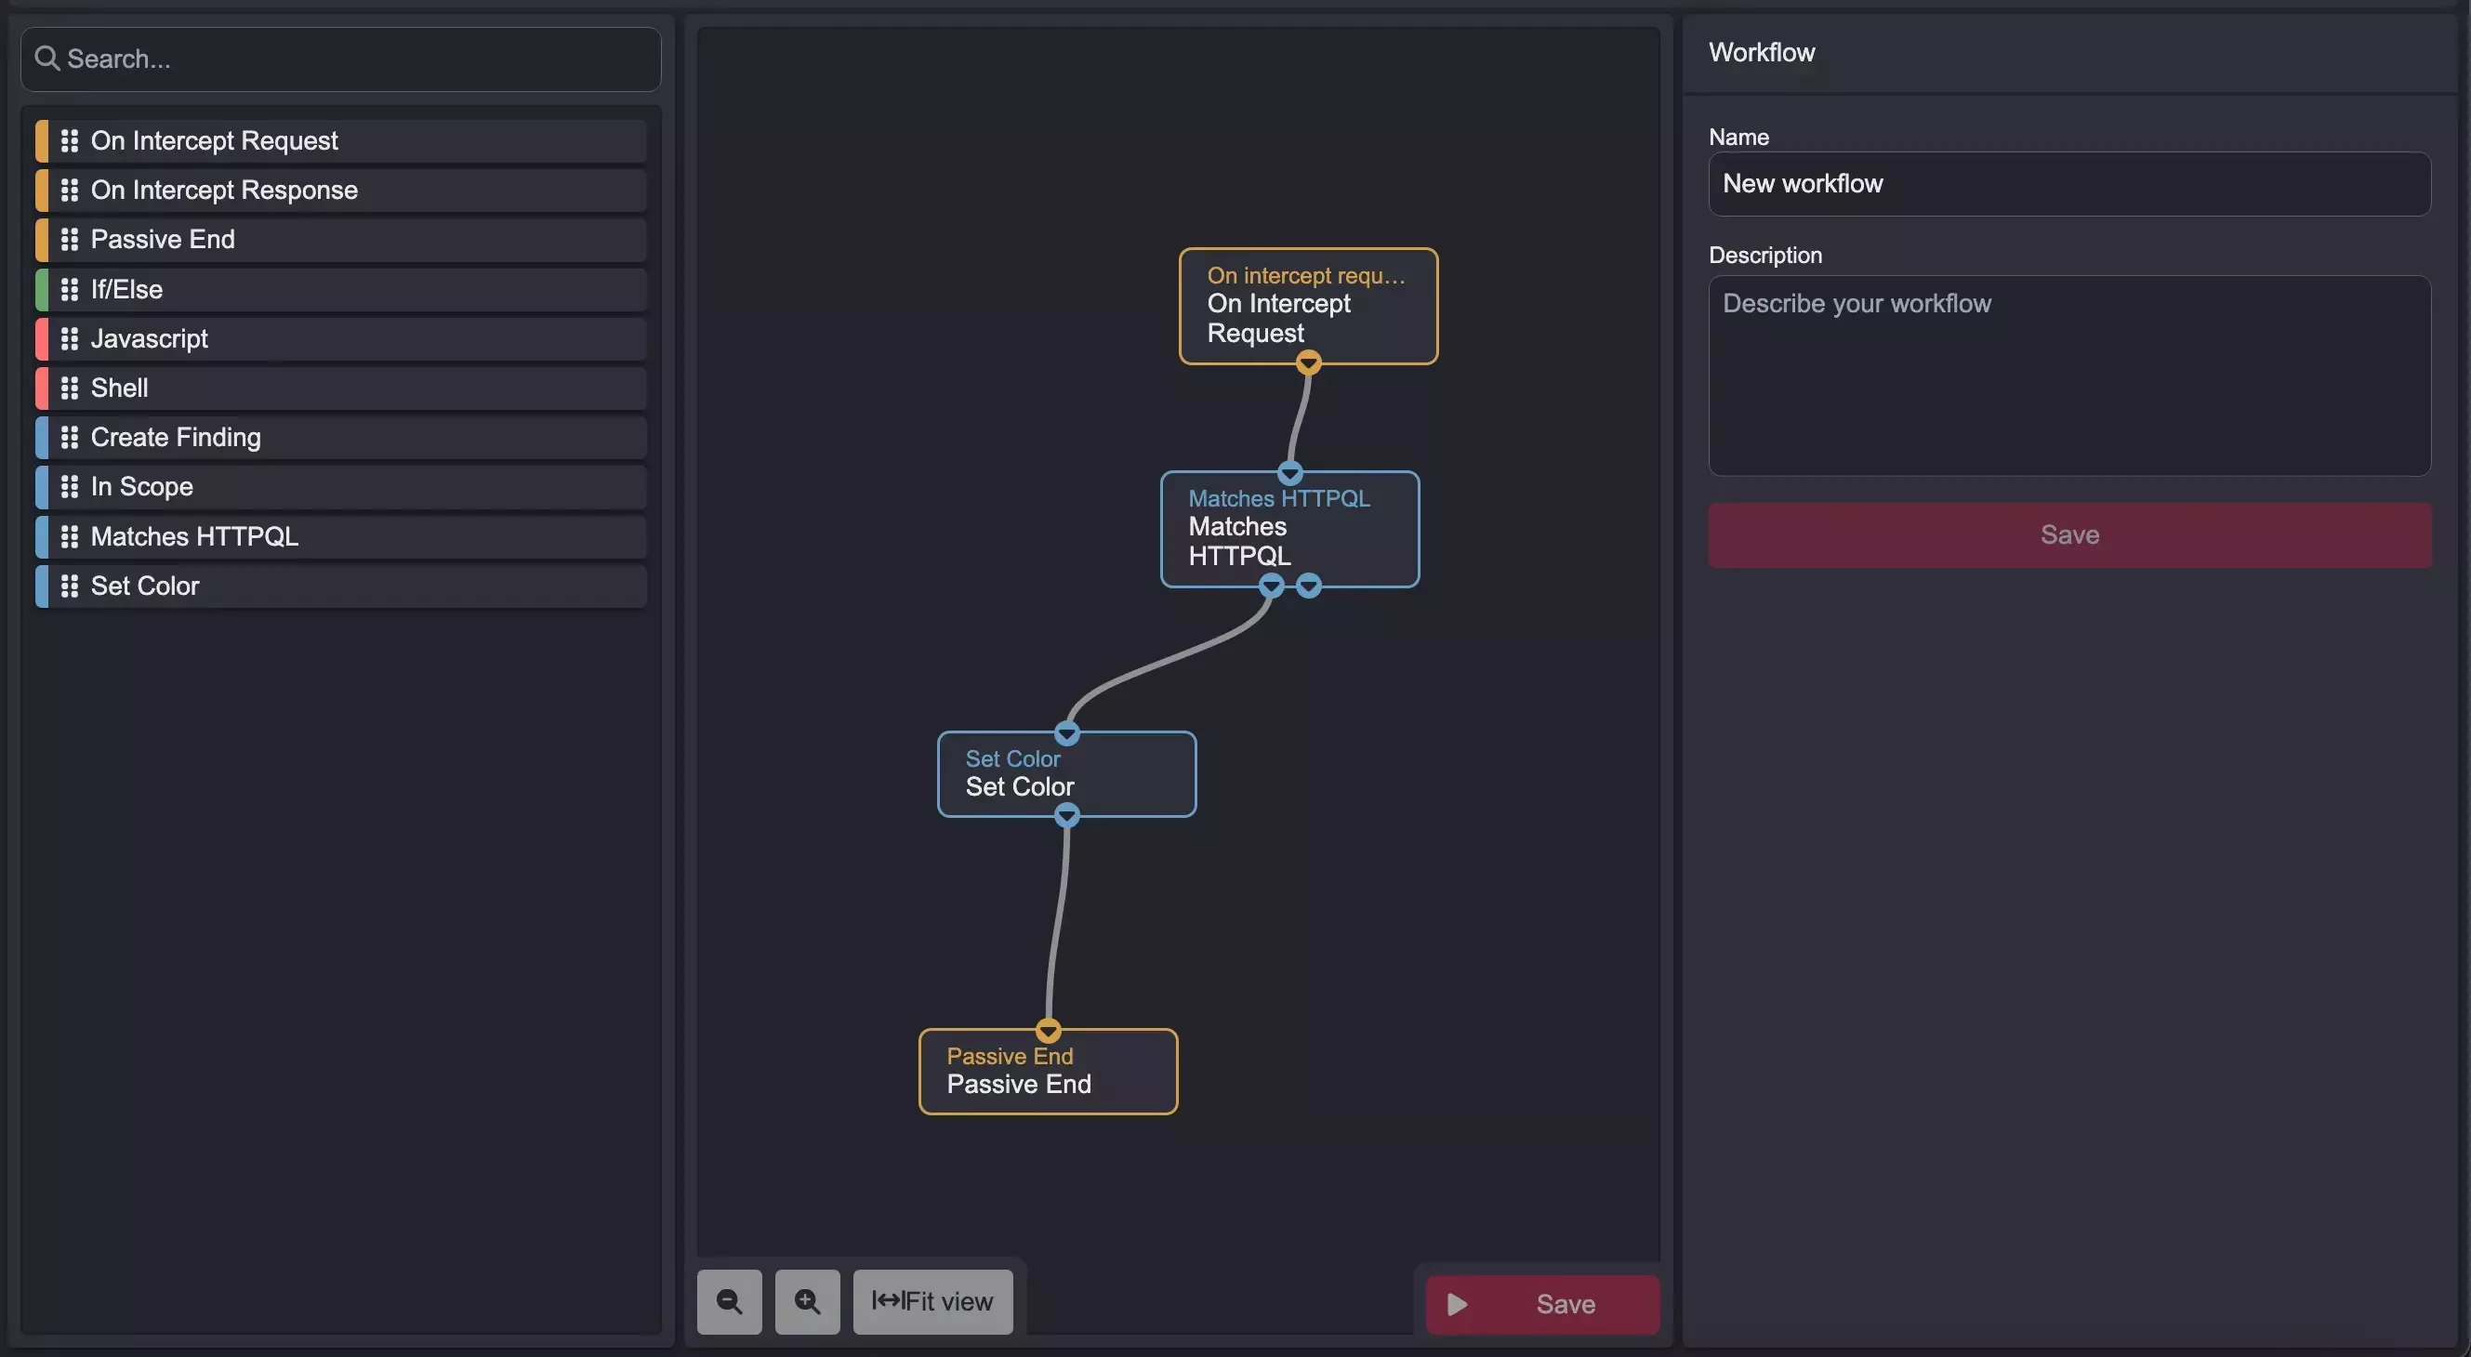Click drag handle icon of In Scope item
Viewport: 2471px width, 1357px height.
click(69, 487)
